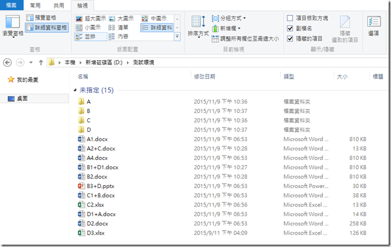Open the 共用 ribbon tab

(58, 5)
